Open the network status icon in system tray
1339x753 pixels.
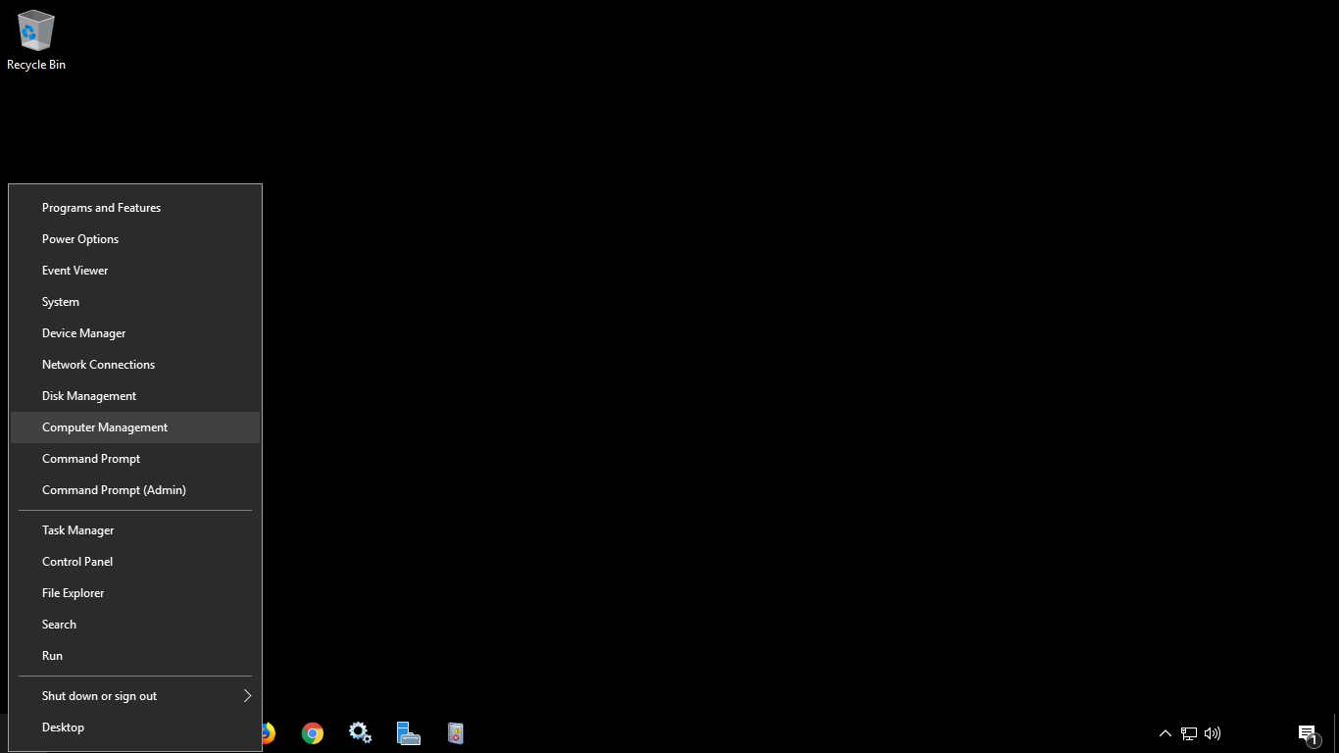tap(1188, 732)
